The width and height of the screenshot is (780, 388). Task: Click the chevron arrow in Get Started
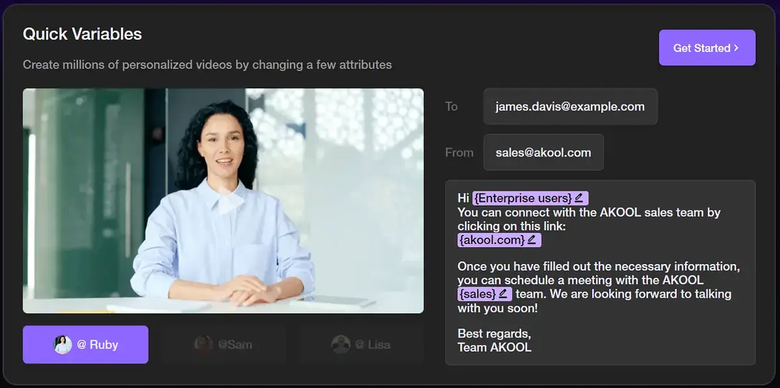pyautogui.click(x=736, y=48)
